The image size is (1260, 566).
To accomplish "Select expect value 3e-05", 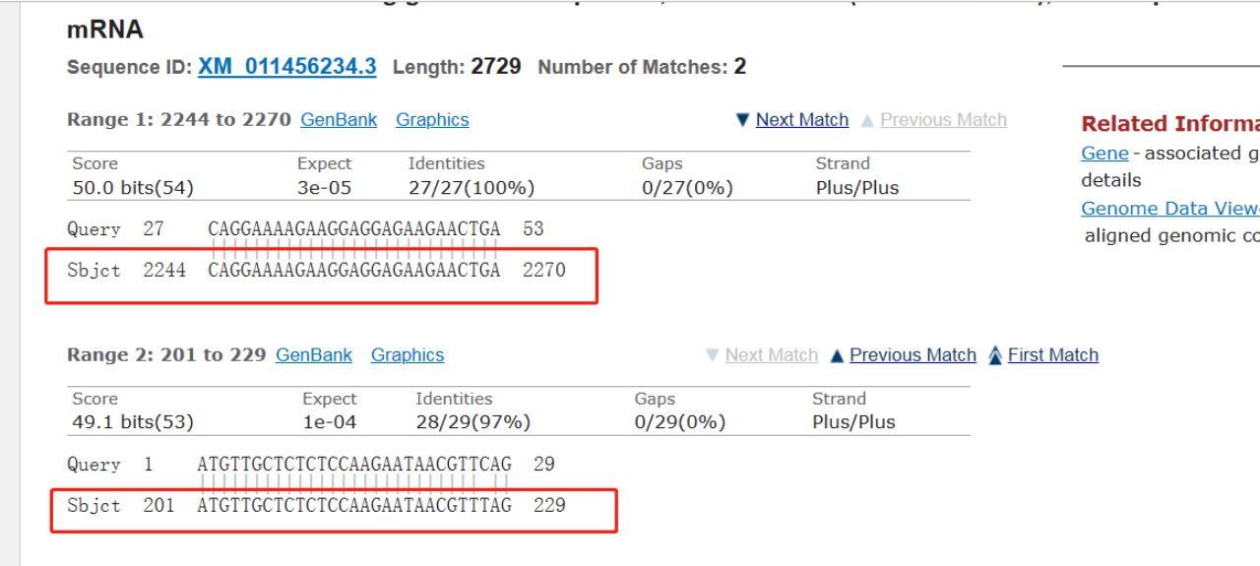I will pyautogui.click(x=324, y=187).
